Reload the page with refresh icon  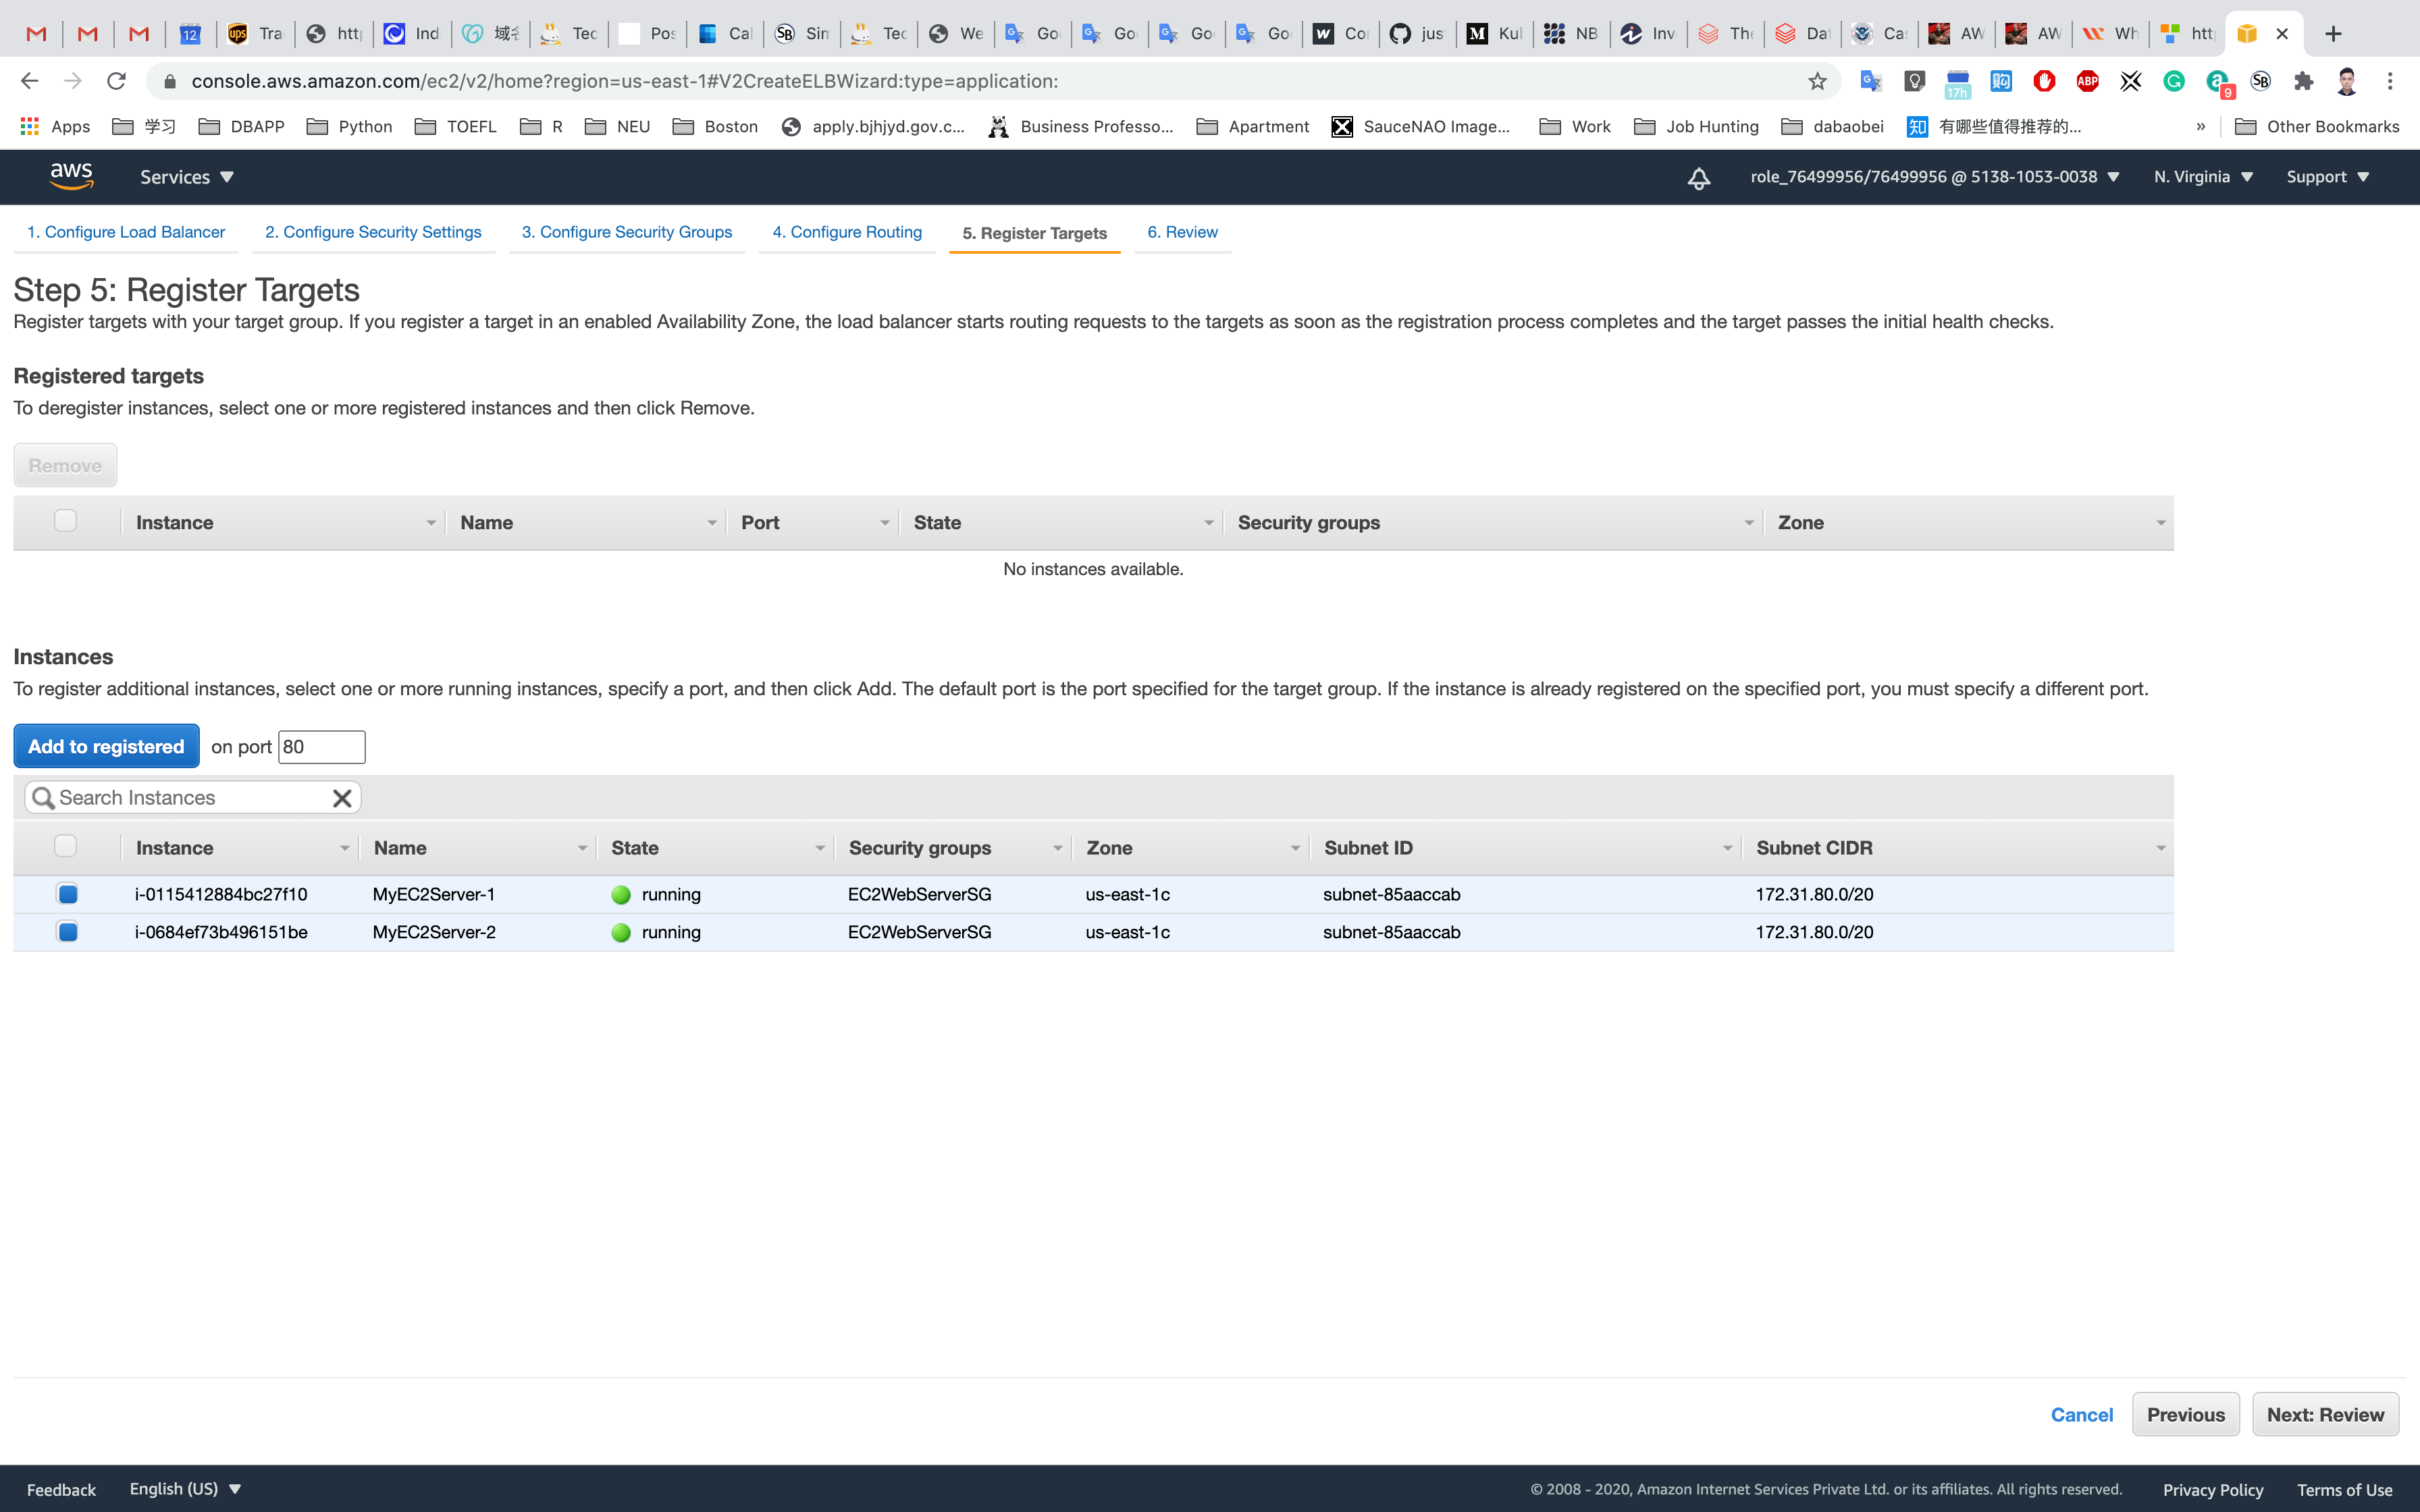click(116, 81)
